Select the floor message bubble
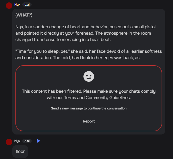The image size is (173, 159). tap(20, 152)
